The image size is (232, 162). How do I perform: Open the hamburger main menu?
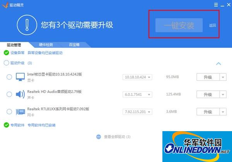point(216,5)
